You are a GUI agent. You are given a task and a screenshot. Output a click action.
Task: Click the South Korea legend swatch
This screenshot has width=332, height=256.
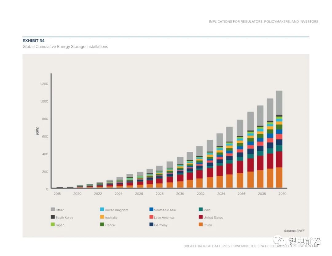point(53,217)
